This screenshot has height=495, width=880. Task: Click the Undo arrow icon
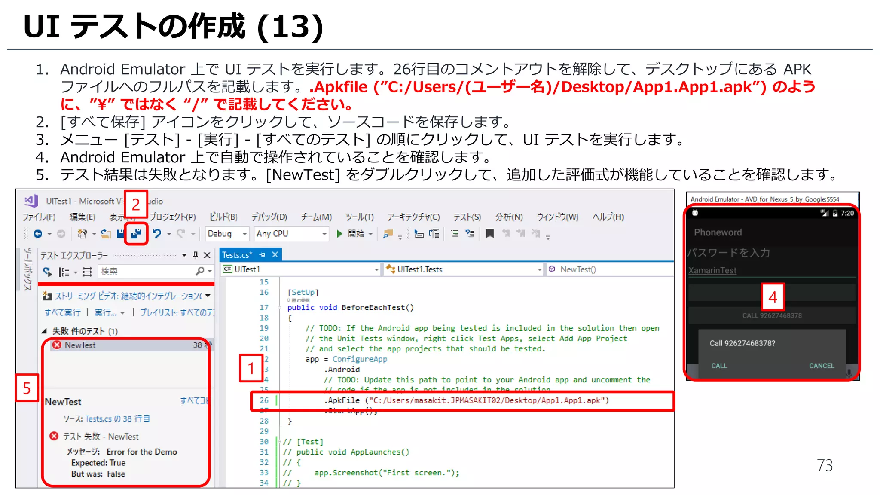157,233
